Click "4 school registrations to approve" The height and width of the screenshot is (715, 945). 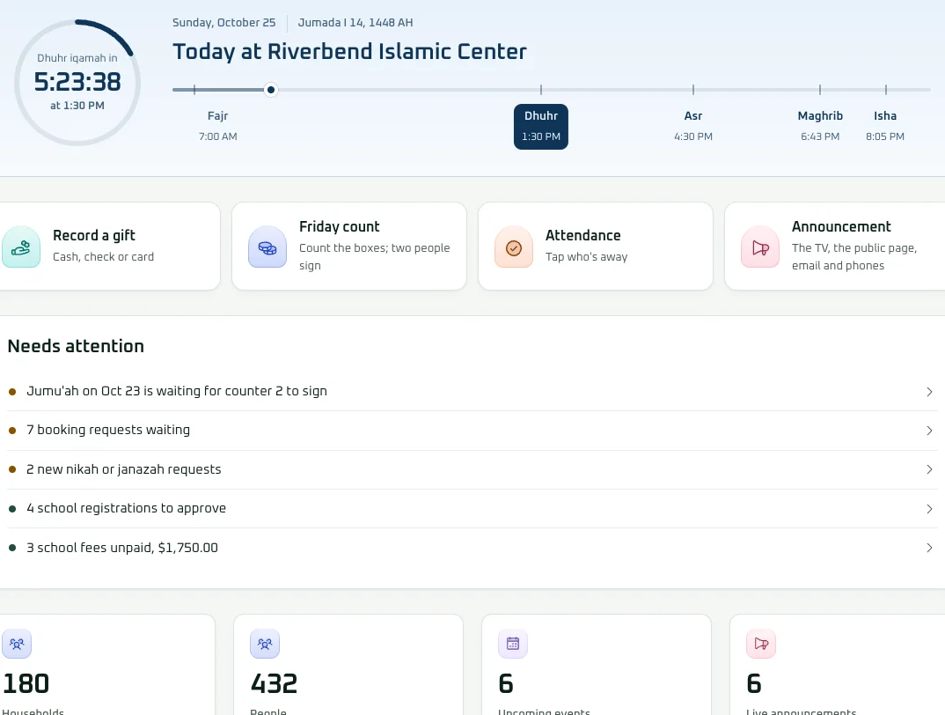click(x=126, y=508)
